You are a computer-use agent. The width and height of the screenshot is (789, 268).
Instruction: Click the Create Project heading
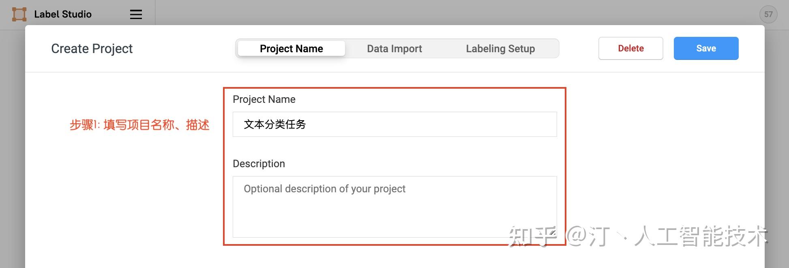pyautogui.click(x=92, y=48)
